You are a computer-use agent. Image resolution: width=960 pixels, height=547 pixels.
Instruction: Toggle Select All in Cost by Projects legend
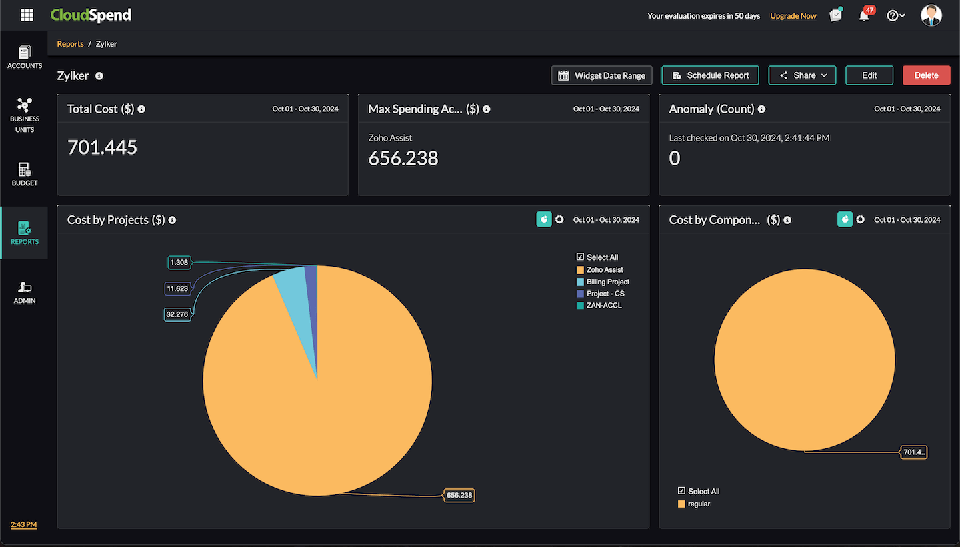point(580,257)
